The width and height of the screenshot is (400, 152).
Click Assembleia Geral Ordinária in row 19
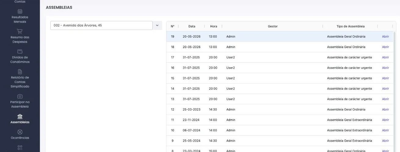coord(346,36)
